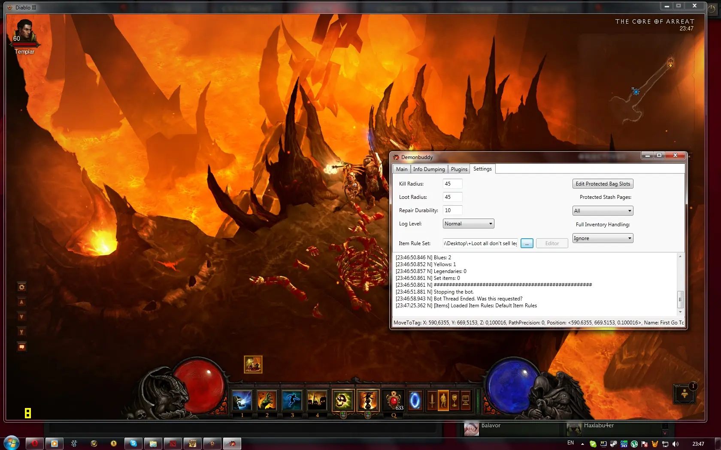The width and height of the screenshot is (721, 450).
Task: Click the chat scroll-up arrow icon
Action: point(21,302)
